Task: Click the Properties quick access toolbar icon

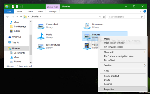Action: point(13,6)
